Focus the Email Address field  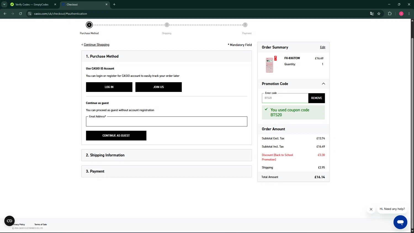pos(166,121)
